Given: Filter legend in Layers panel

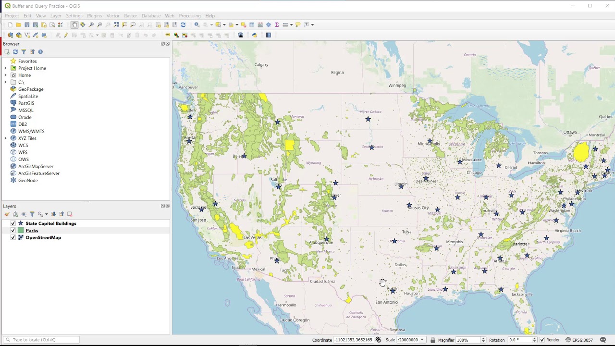Looking at the screenshot, I should tap(32, 214).
